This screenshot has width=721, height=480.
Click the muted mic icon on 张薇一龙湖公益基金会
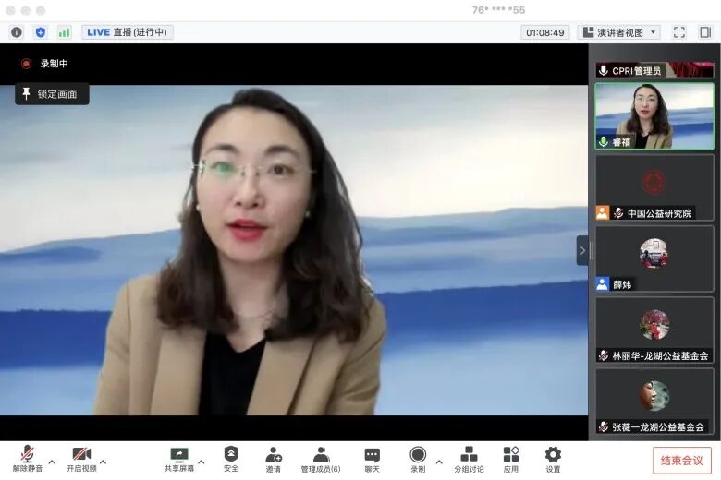(x=604, y=426)
